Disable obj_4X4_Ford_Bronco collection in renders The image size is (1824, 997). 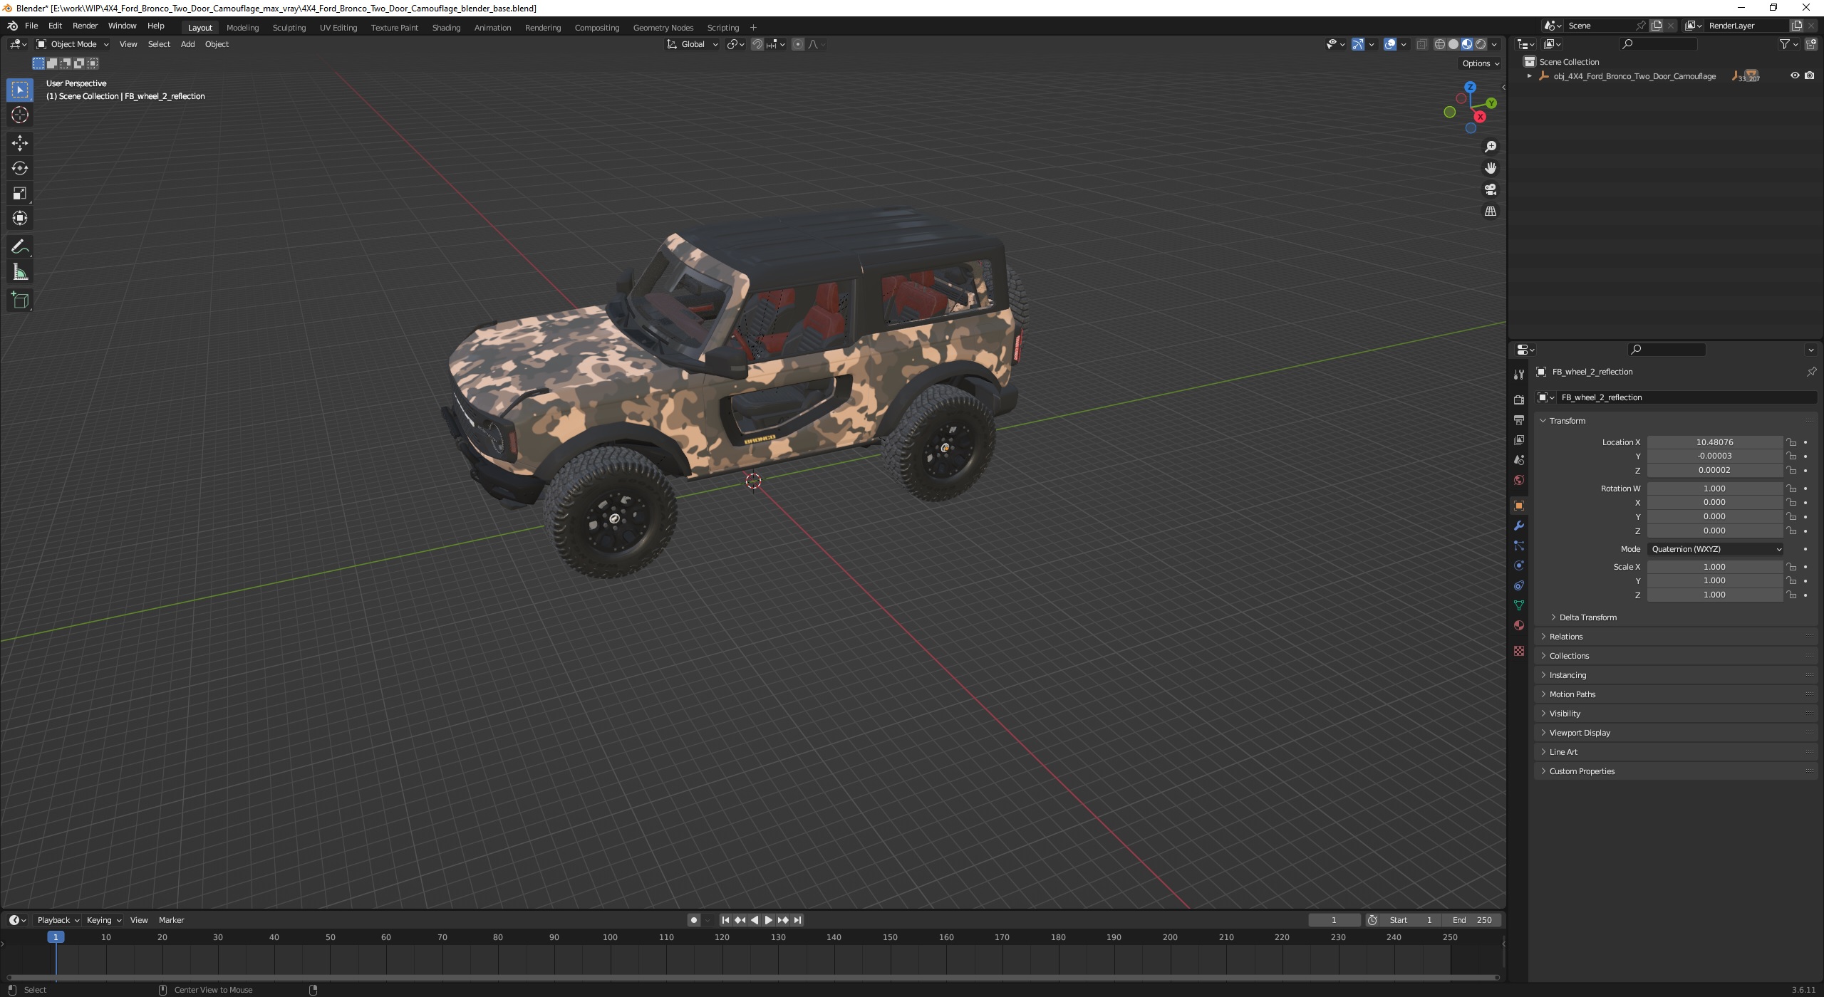click(1810, 75)
